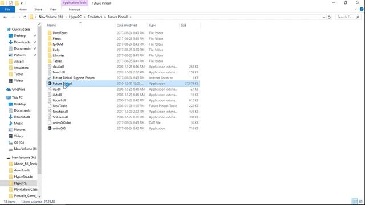This screenshot has height=205, width=365.
Task: Select the Manage tab under Application Tools
Action: (75, 9)
